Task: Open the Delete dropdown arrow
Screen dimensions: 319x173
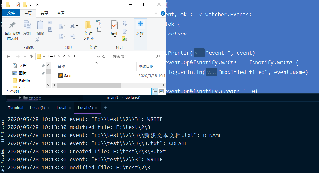Action: (x=77, y=26)
